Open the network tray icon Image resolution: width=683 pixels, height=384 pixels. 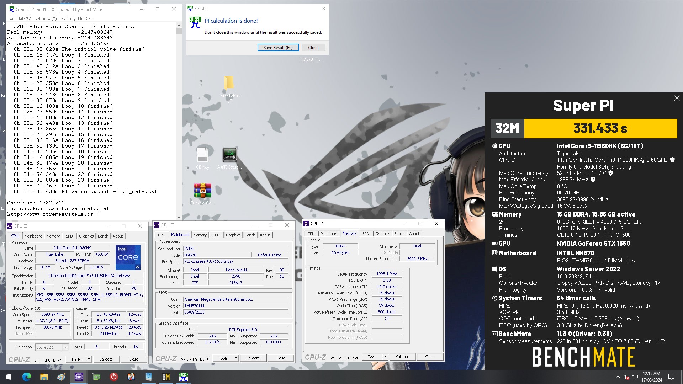coord(635,377)
